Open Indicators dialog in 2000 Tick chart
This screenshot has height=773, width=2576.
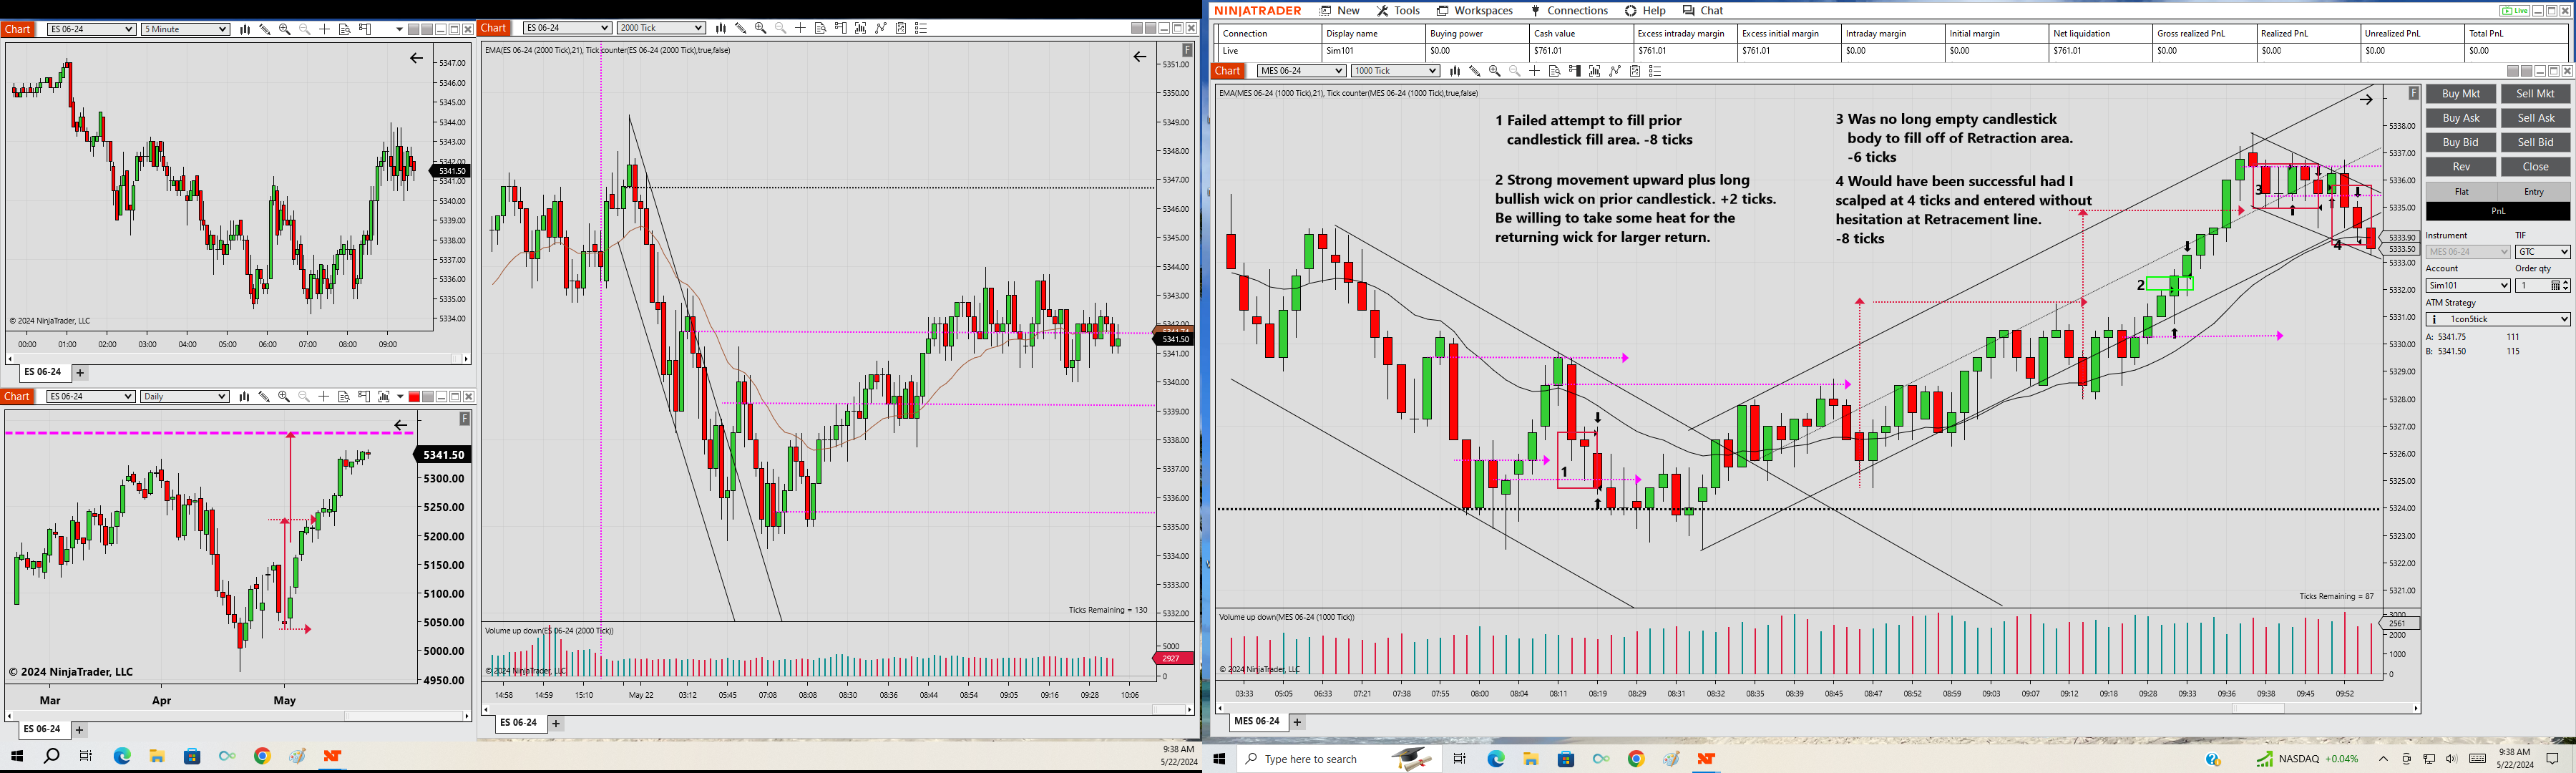click(x=861, y=28)
